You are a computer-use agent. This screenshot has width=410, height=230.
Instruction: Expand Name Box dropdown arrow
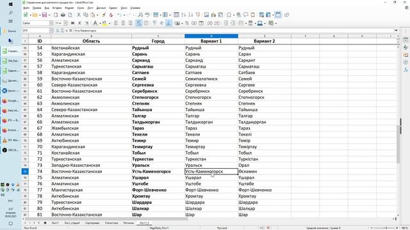tap(51, 31)
